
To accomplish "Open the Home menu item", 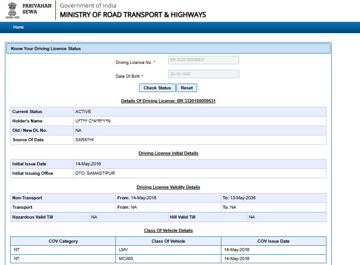I will [x=18, y=27].
